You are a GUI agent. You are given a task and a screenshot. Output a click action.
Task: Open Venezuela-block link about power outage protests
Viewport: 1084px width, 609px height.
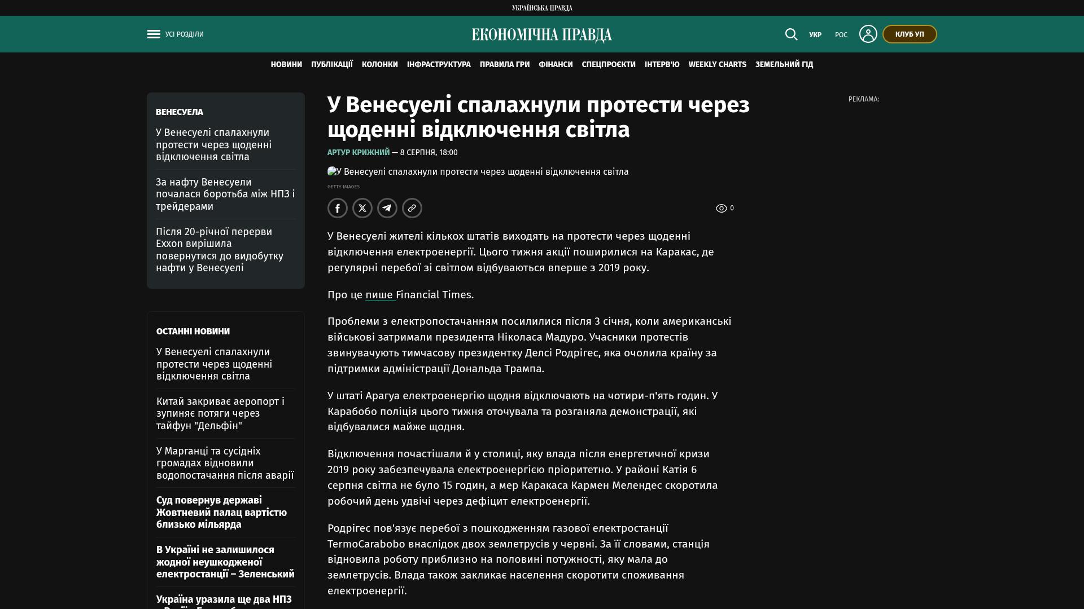(x=213, y=145)
